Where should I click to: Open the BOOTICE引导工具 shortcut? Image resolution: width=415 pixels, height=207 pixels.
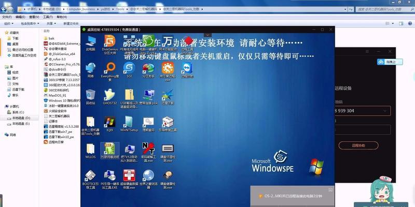(90, 180)
